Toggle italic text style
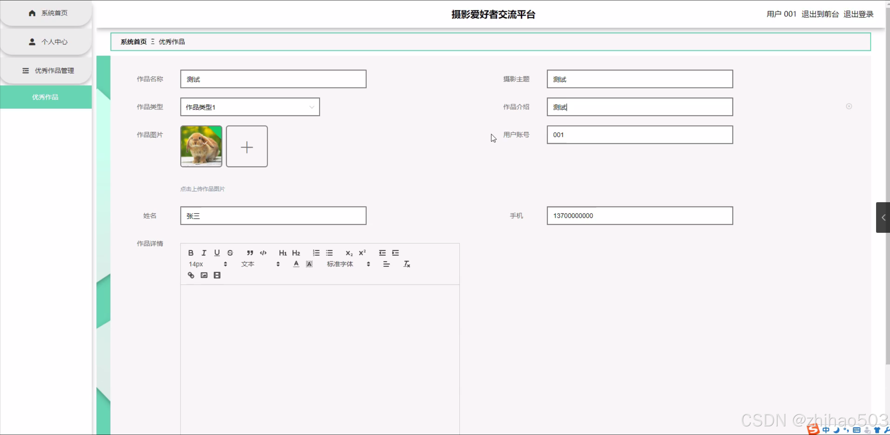The width and height of the screenshot is (890, 435). [x=204, y=253]
